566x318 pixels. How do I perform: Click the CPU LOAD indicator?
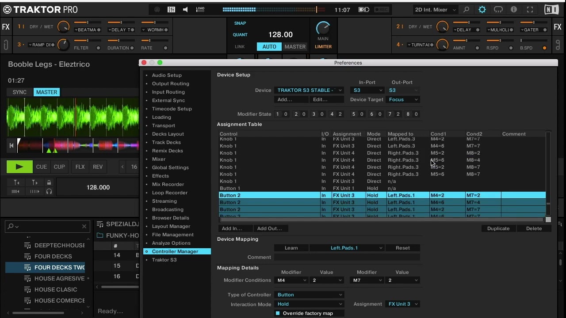pyautogui.click(x=200, y=9)
